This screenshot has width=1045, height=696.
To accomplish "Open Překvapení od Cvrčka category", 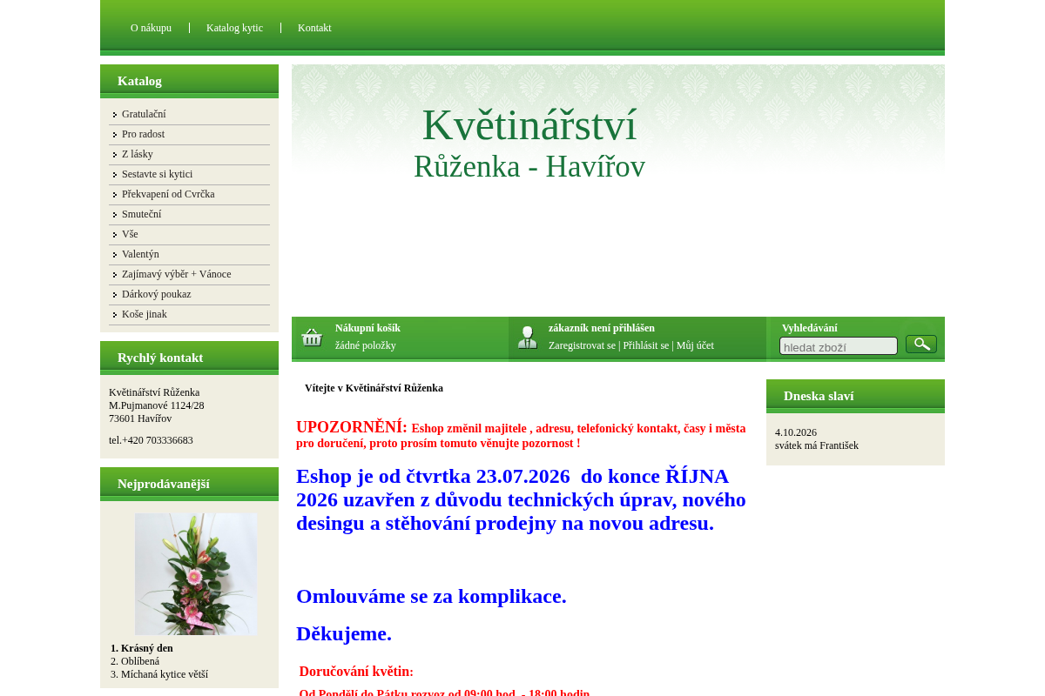I will (168, 194).
